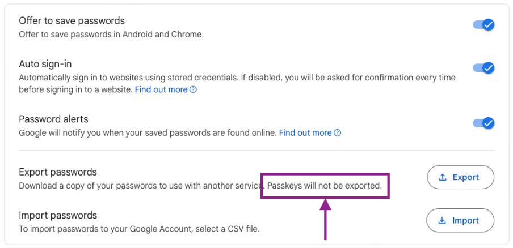Image resolution: width=513 pixels, height=248 pixels.
Task: Turn off Password alerts toggle
Action: click(483, 123)
